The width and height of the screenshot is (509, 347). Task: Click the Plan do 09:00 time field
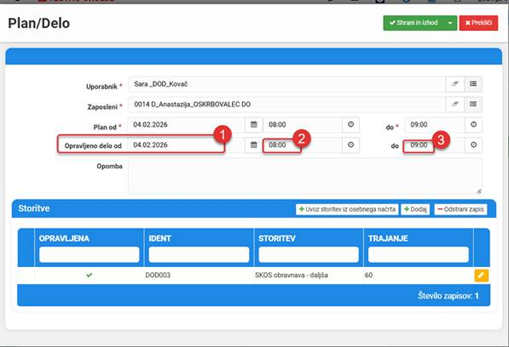click(435, 125)
